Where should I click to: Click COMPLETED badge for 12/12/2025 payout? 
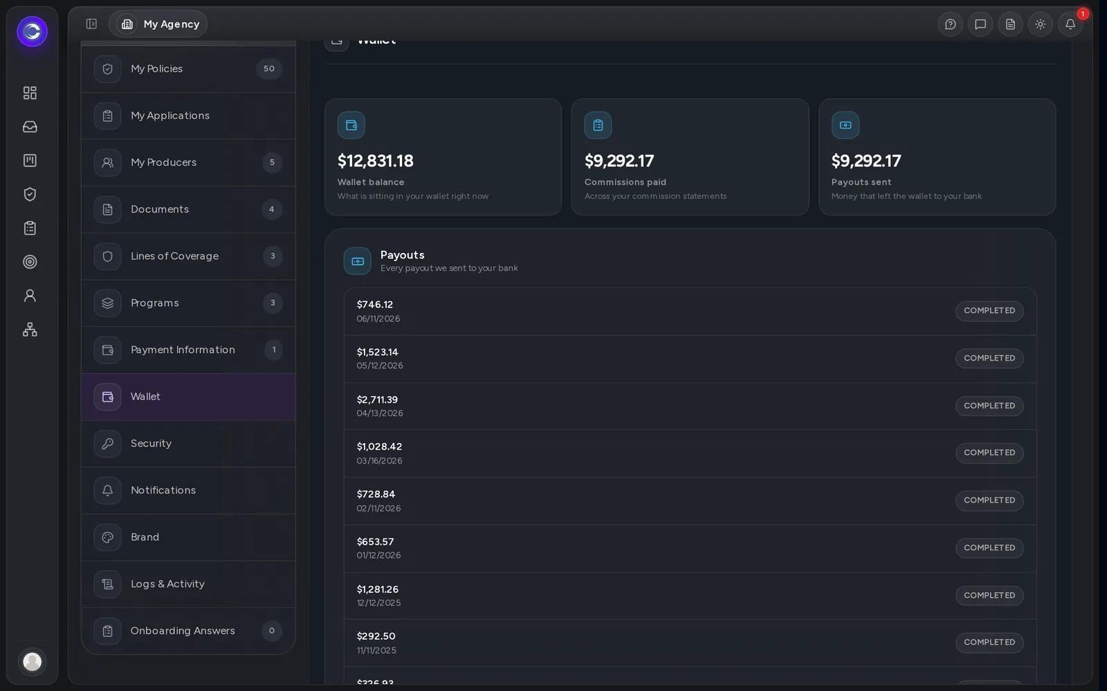point(989,596)
